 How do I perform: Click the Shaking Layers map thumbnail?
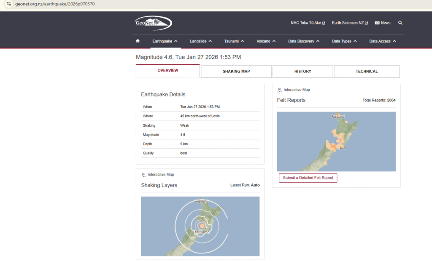(200, 226)
